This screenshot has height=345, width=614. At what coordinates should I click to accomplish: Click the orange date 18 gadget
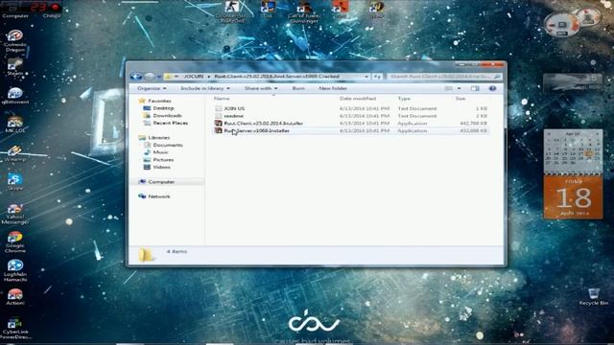(574, 197)
